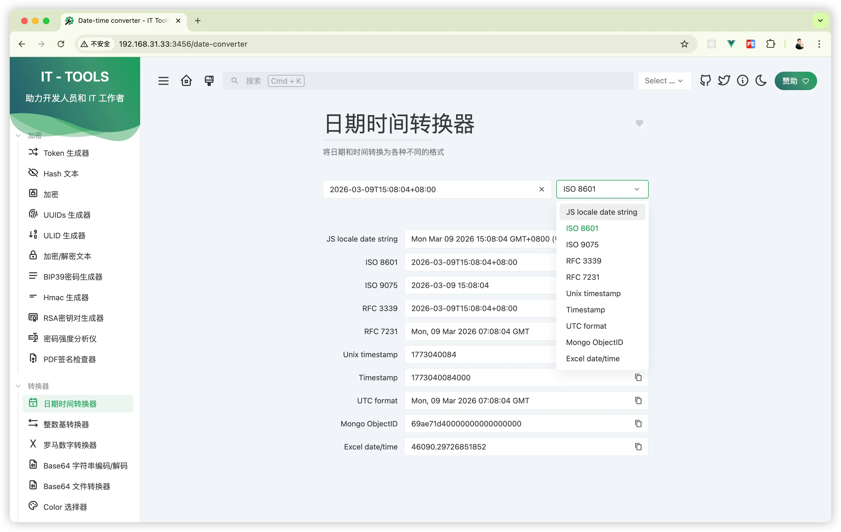Clear the date input with X
Viewport: 841px width, 532px height.
pos(542,189)
